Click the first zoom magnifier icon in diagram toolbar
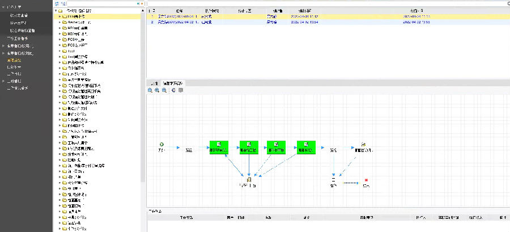The image size is (510, 232). (150, 90)
